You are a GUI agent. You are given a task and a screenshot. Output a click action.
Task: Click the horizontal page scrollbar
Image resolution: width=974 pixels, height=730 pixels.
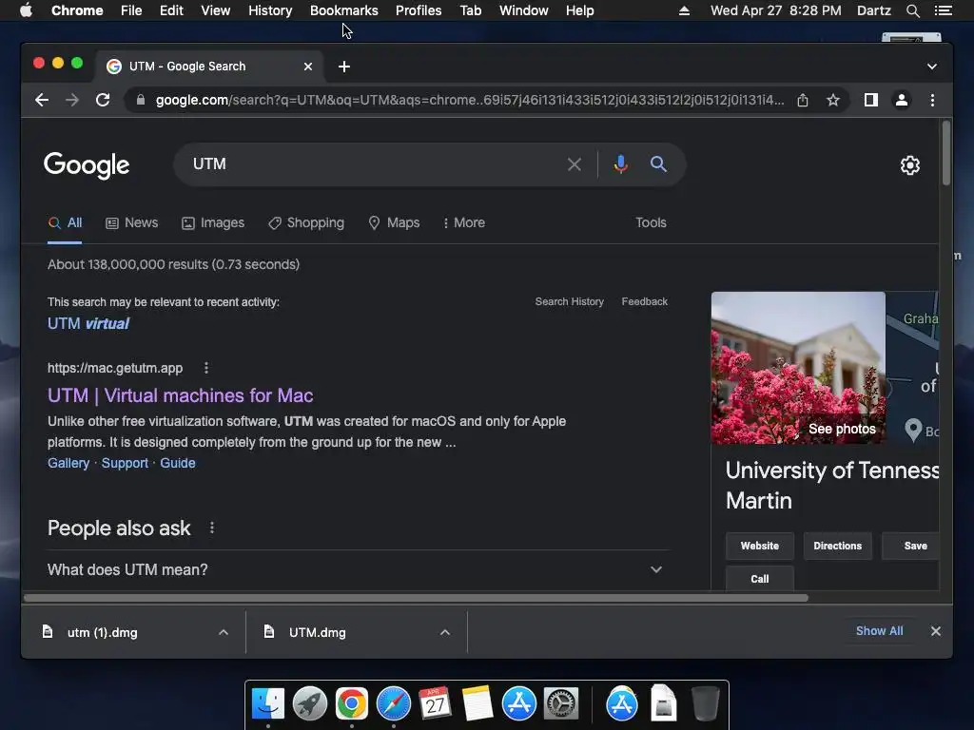click(x=417, y=598)
